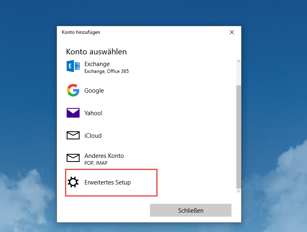
Task: Click the scrollbar up arrow
Action: click(x=238, y=62)
